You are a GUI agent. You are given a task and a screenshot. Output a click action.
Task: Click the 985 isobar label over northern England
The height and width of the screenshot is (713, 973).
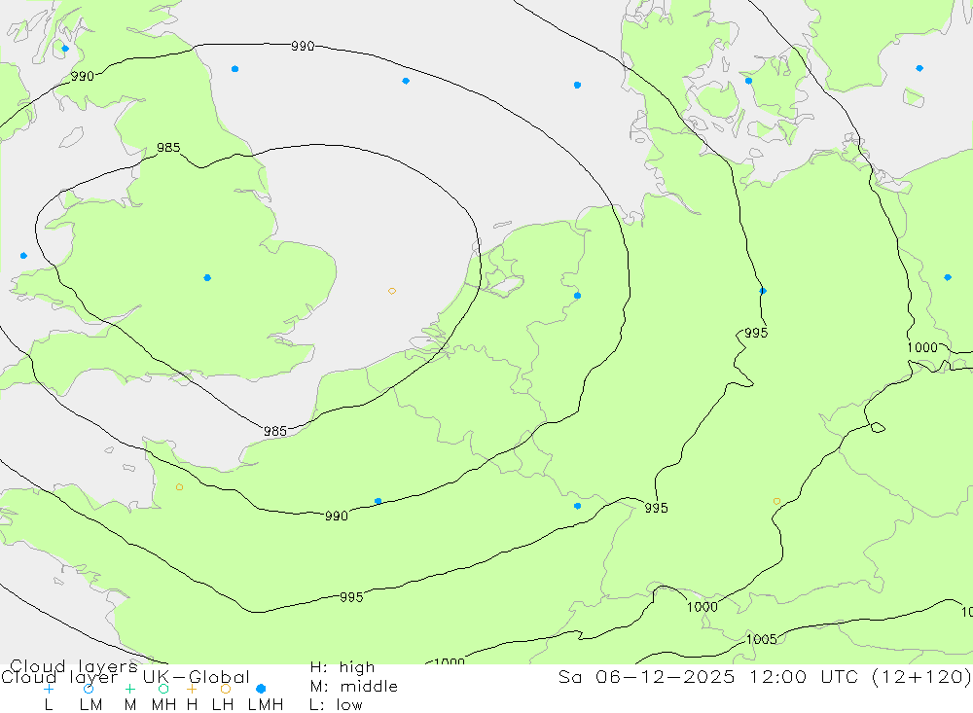click(x=168, y=148)
